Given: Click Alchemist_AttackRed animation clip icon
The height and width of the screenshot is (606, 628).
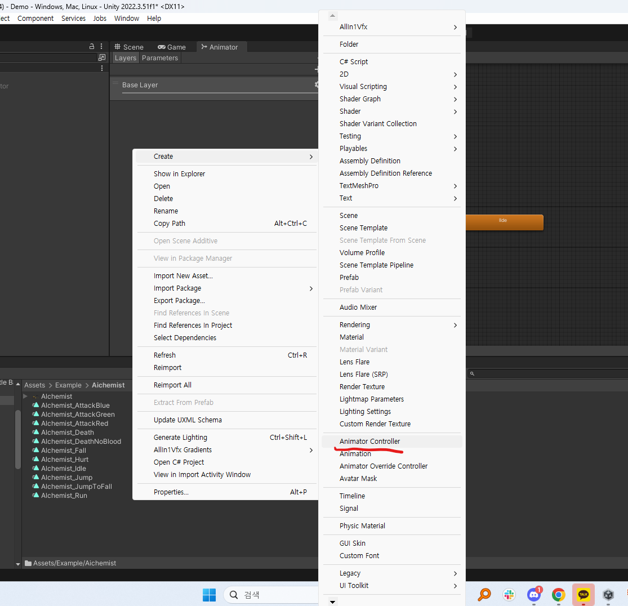Looking at the screenshot, I should 35,423.
